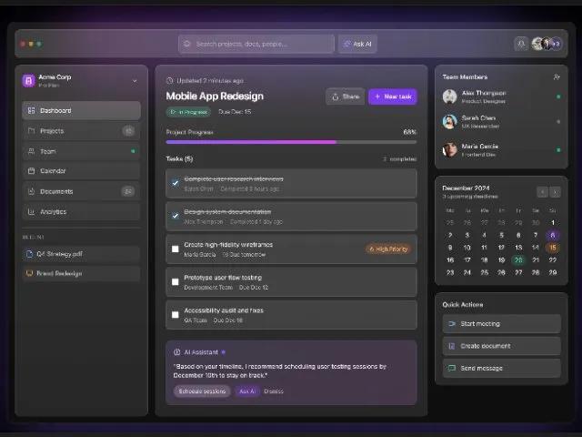Uncheck the Design system documentation task
Screen dimensions: 582x437
176,216
